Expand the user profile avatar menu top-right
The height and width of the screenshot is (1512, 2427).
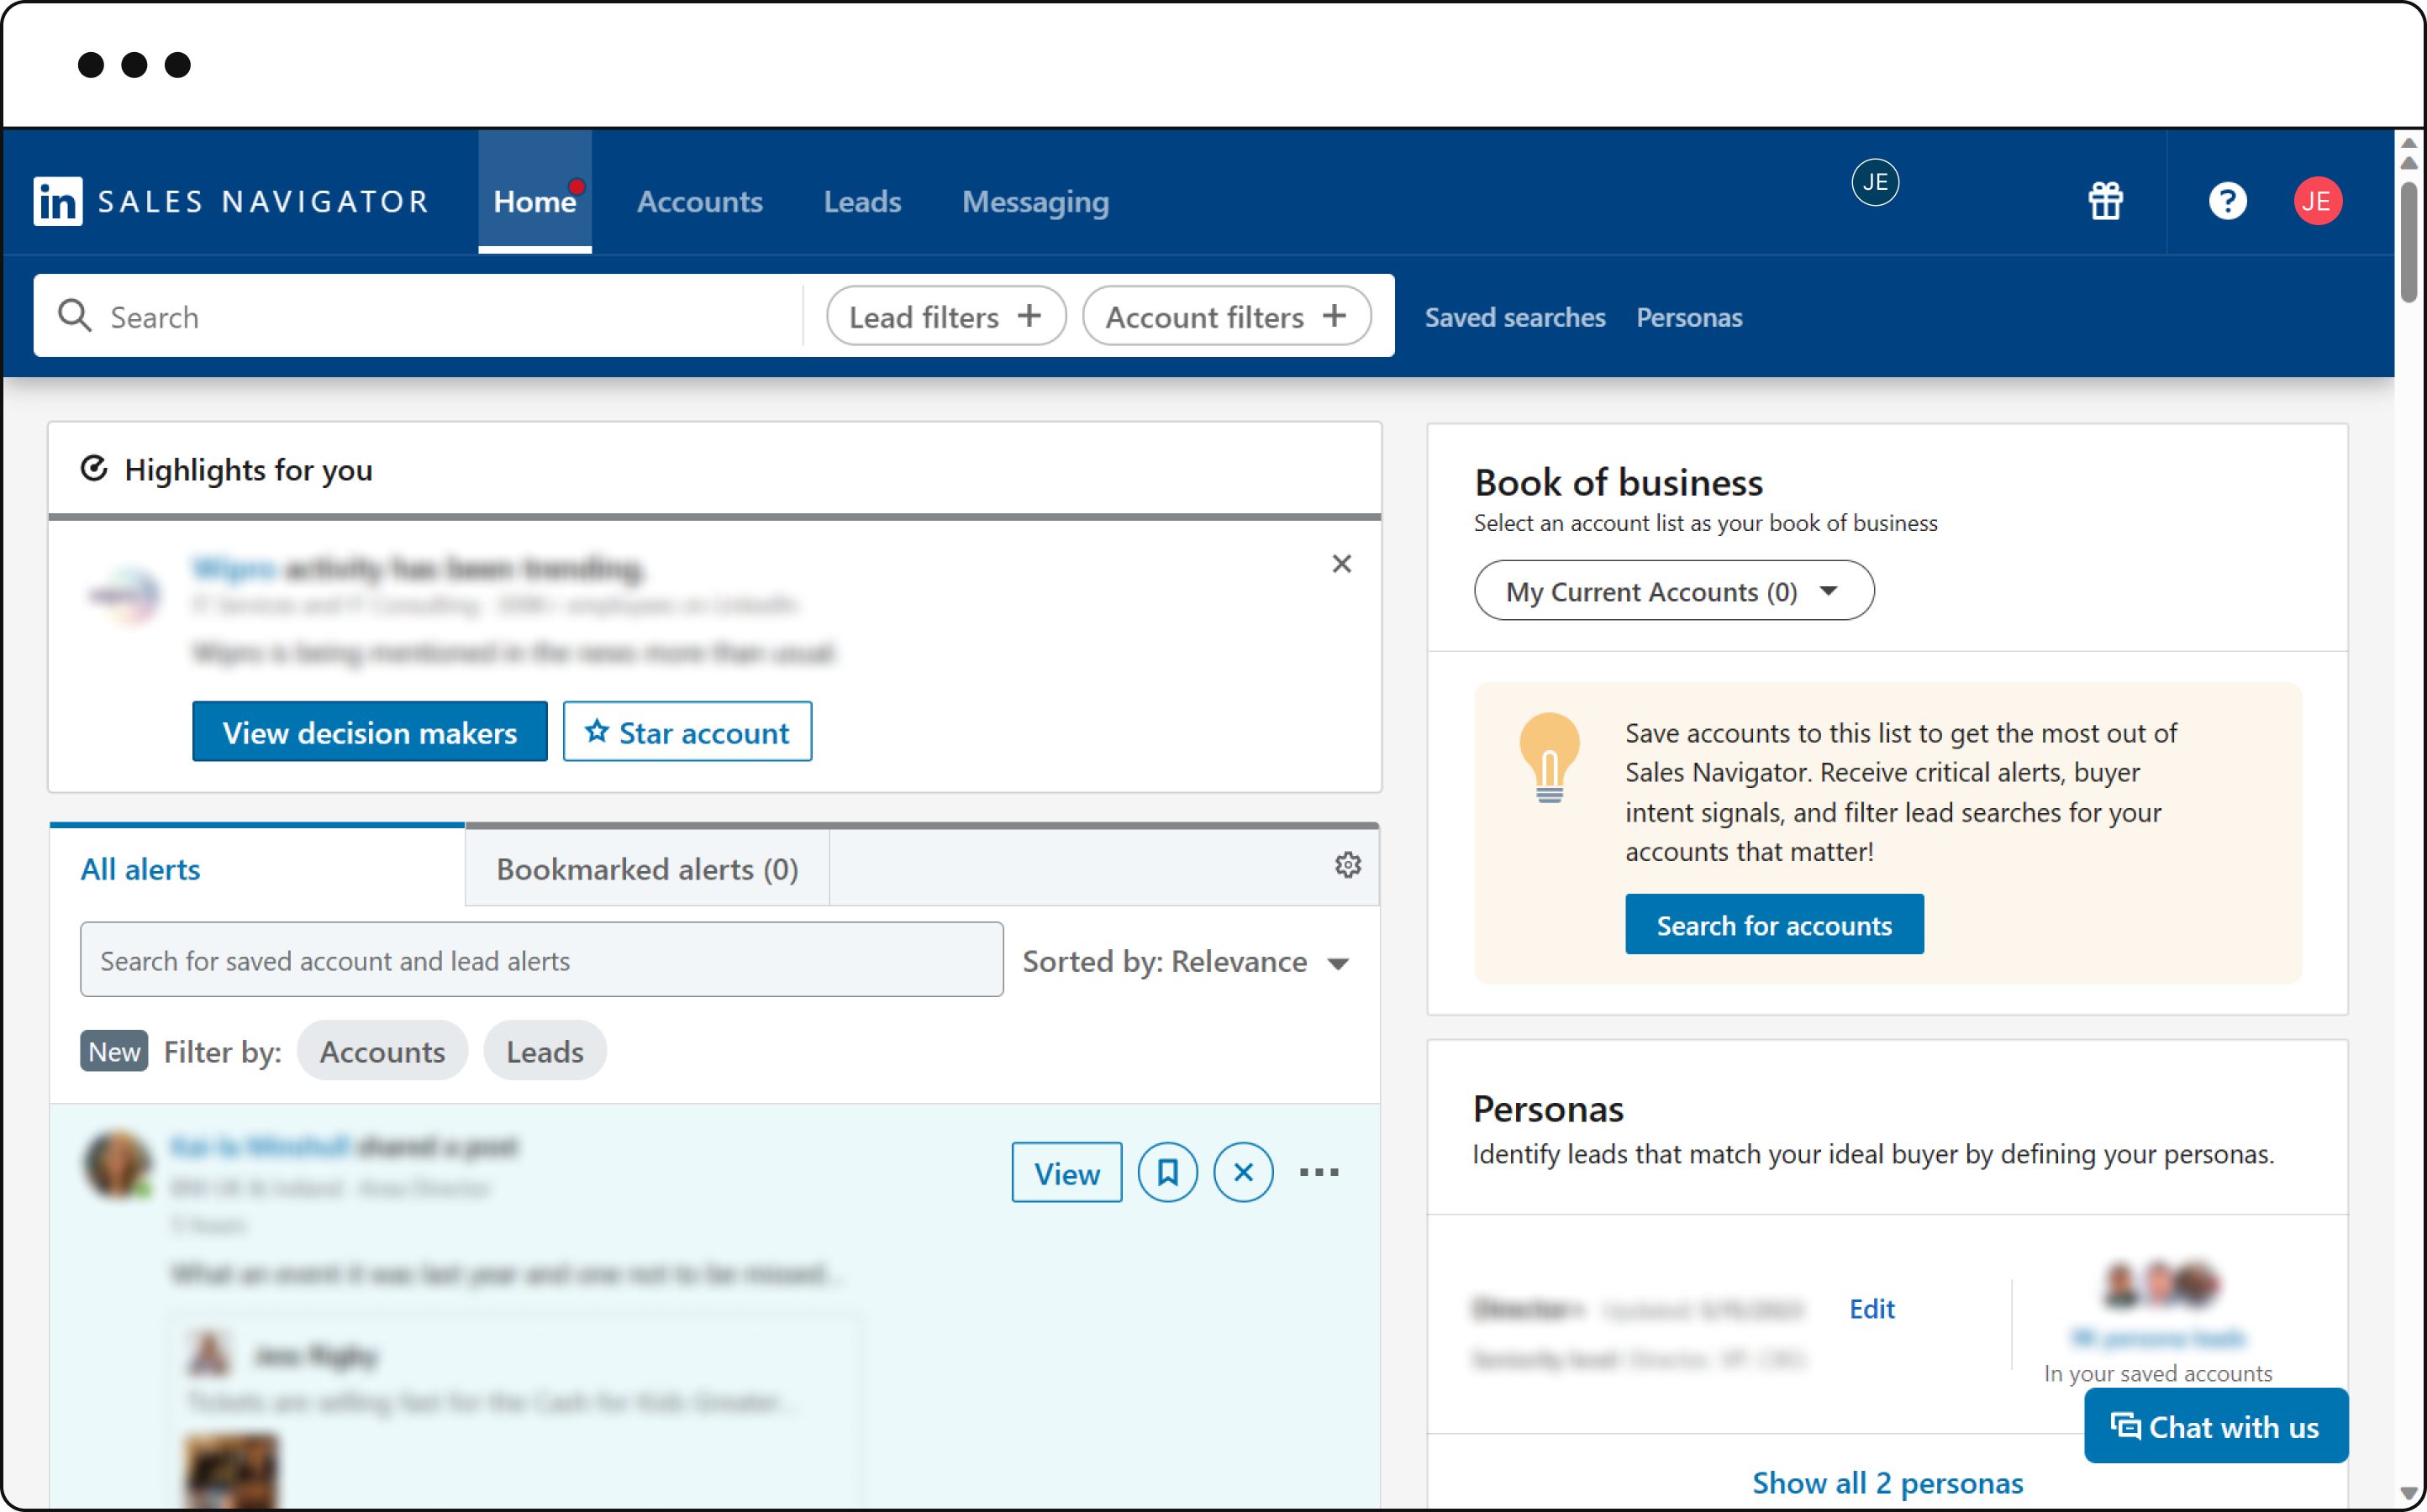click(x=2319, y=198)
